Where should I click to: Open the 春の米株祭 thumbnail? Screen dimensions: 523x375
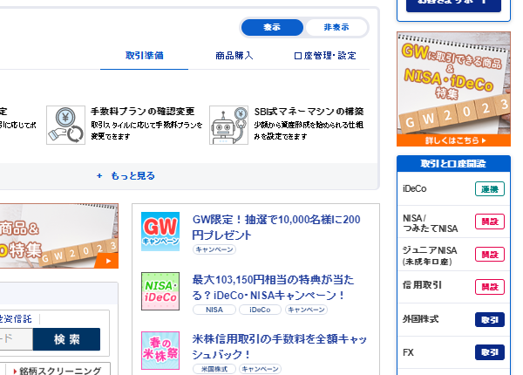160,351
